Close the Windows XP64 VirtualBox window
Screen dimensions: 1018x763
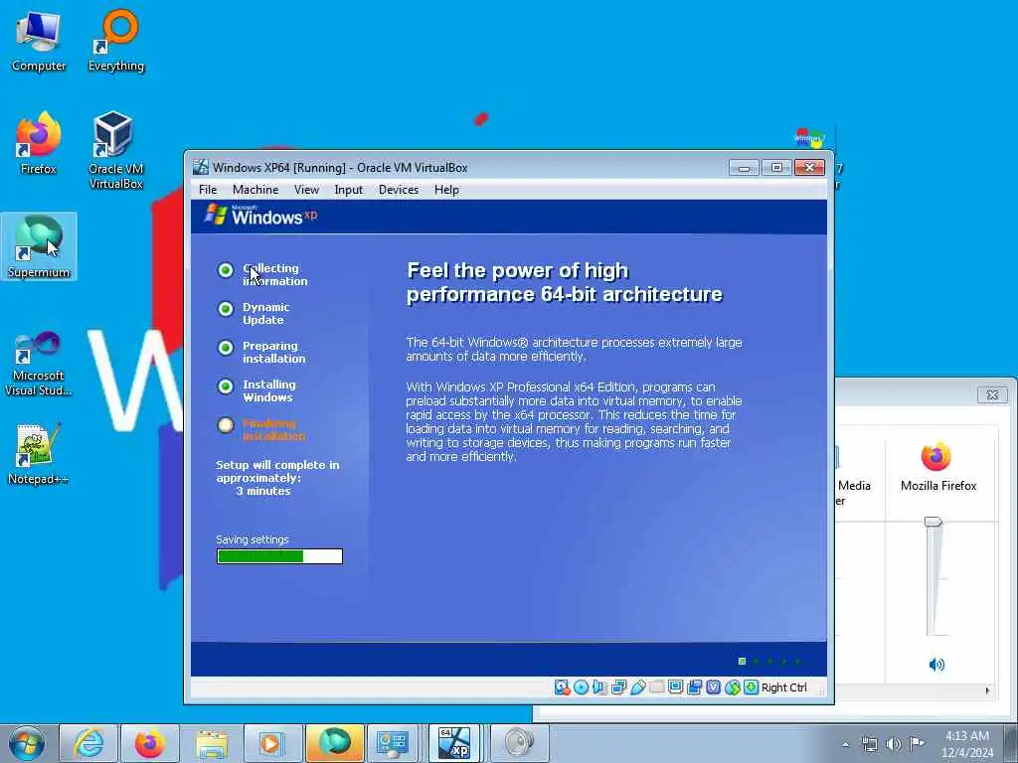tap(809, 168)
